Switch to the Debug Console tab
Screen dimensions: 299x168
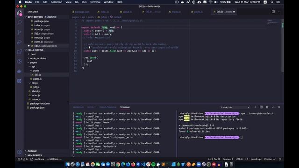tap(108, 107)
